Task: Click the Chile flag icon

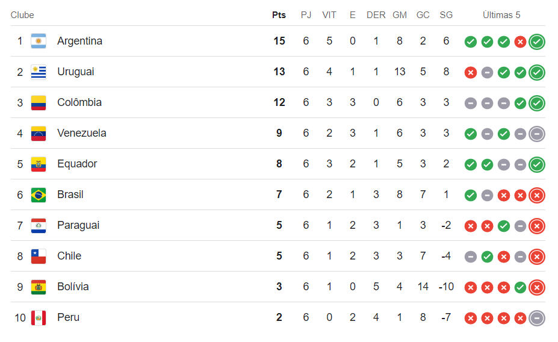Action: pyautogui.click(x=39, y=256)
